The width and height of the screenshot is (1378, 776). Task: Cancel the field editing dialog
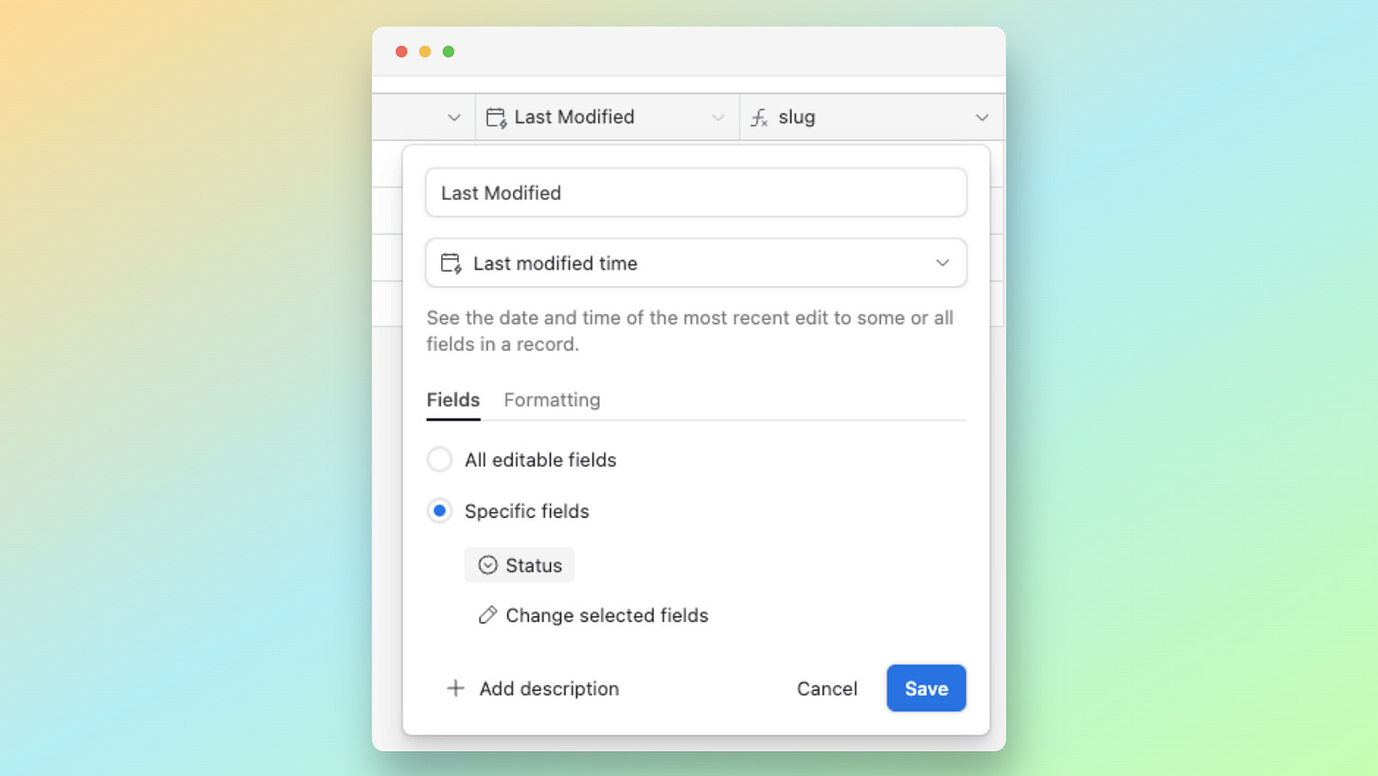tap(827, 689)
